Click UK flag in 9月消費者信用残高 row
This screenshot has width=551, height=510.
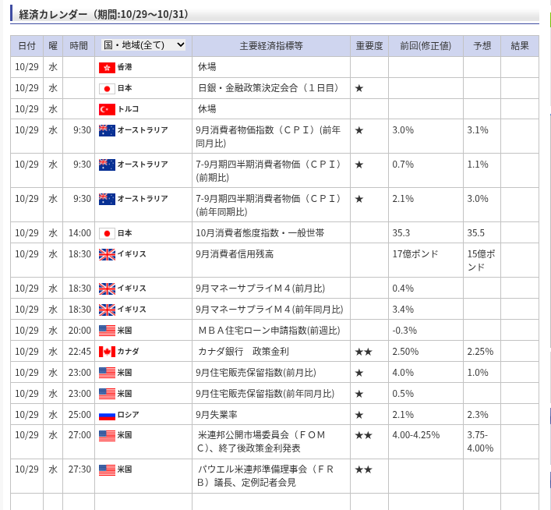pyautogui.click(x=107, y=254)
